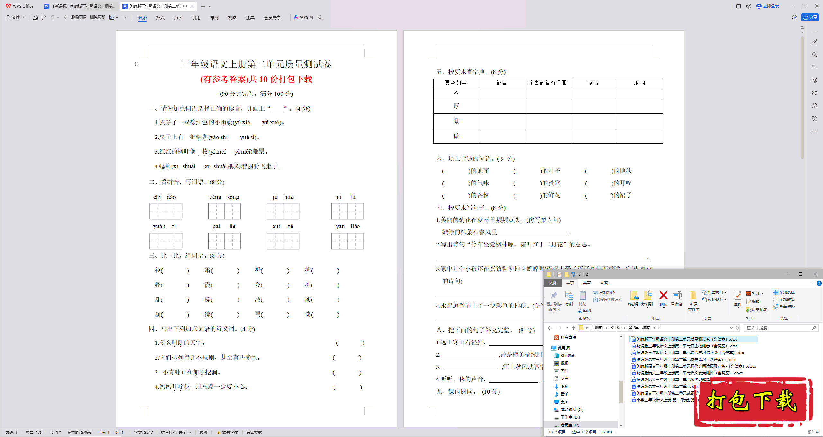Go up one folder level in Explorer
This screenshot has width=823, height=437.
[573, 328]
